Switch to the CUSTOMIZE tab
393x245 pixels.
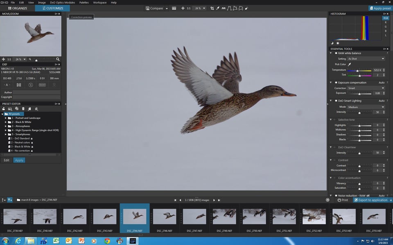coord(52,8)
